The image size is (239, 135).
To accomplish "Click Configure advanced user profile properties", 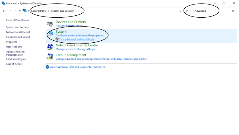I will [80, 36].
